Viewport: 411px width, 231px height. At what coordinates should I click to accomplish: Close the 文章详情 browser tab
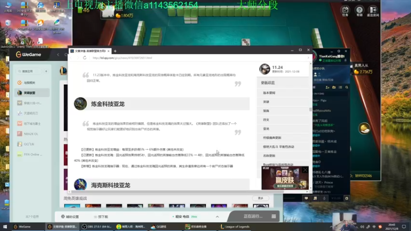pos(108,51)
